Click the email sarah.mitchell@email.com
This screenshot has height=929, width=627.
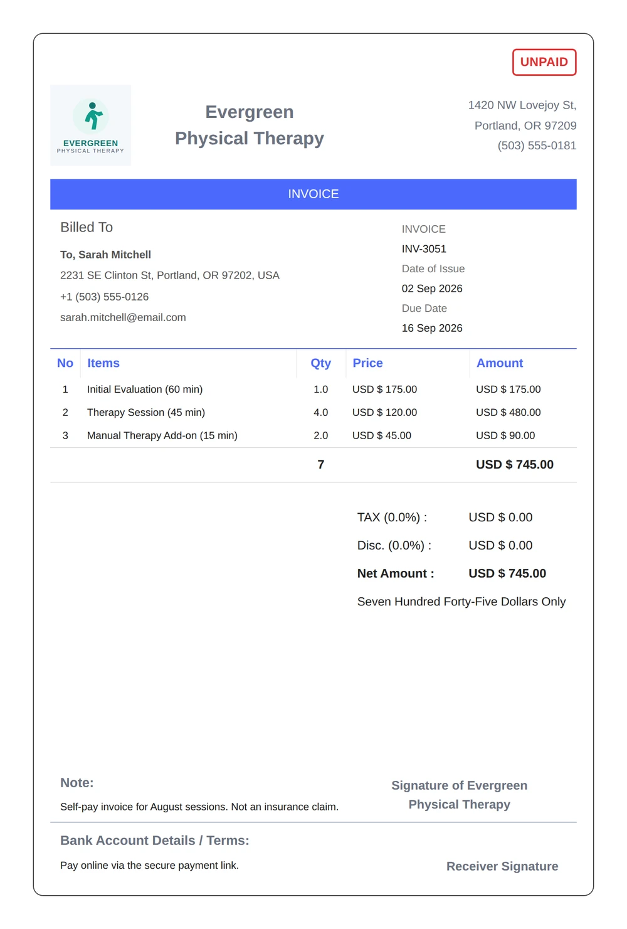click(x=123, y=317)
